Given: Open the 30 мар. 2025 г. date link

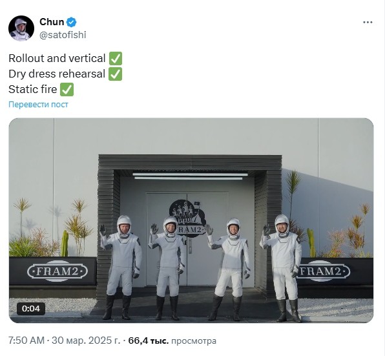Looking at the screenshot, I should (x=86, y=340).
